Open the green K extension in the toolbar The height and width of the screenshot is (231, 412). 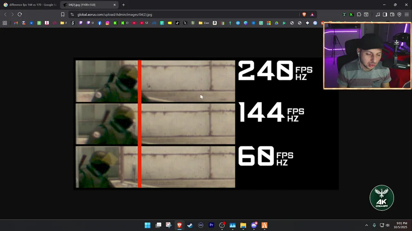tap(351, 14)
